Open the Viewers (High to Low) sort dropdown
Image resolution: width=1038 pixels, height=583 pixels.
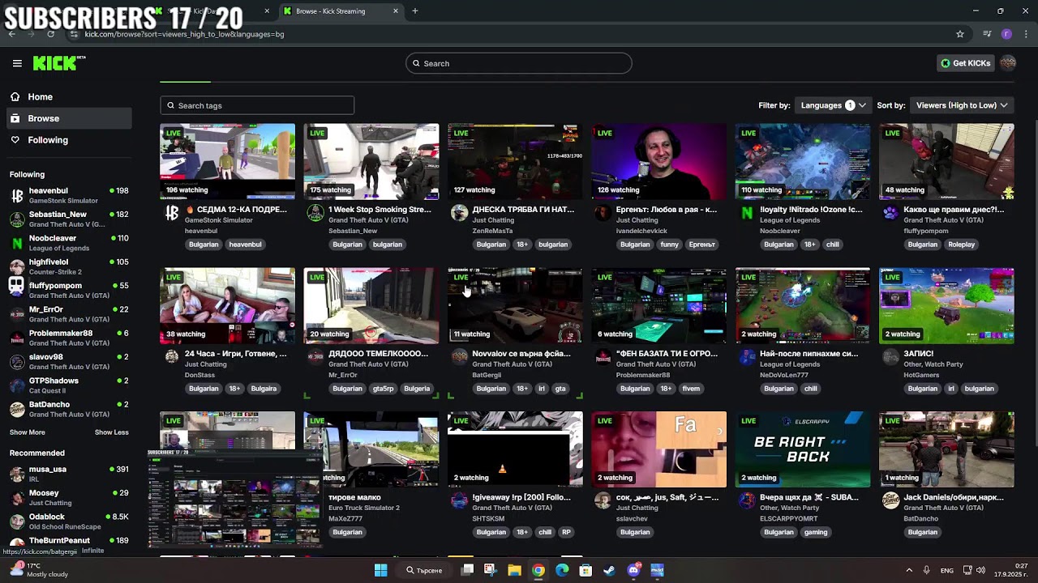[962, 105]
